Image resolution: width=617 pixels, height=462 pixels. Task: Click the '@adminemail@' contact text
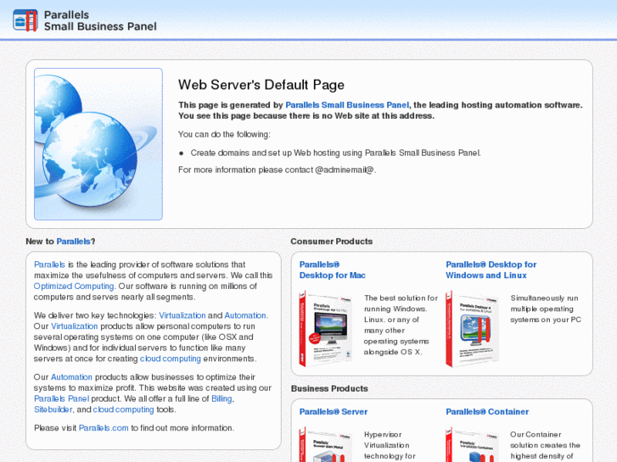coord(345,170)
